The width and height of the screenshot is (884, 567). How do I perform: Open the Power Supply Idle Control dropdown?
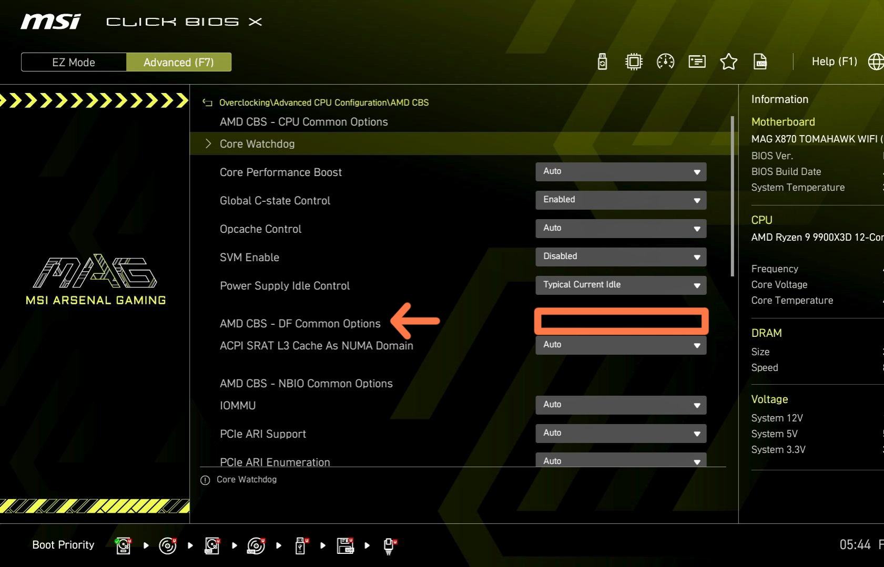click(x=621, y=285)
